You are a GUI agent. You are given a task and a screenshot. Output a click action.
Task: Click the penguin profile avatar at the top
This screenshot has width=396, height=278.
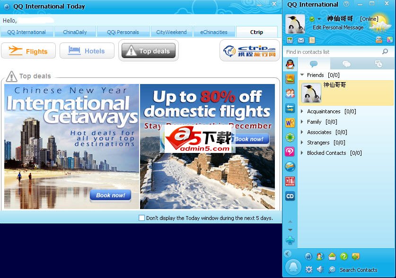point(295,24)
